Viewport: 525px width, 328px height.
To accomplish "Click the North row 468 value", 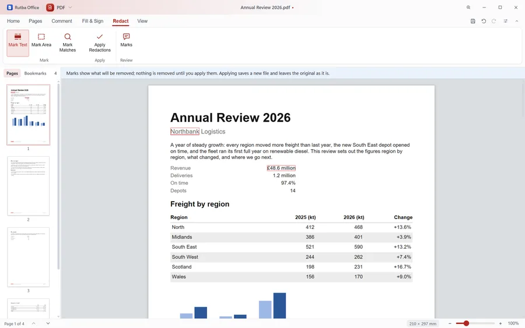I will (x=359, y=227).
